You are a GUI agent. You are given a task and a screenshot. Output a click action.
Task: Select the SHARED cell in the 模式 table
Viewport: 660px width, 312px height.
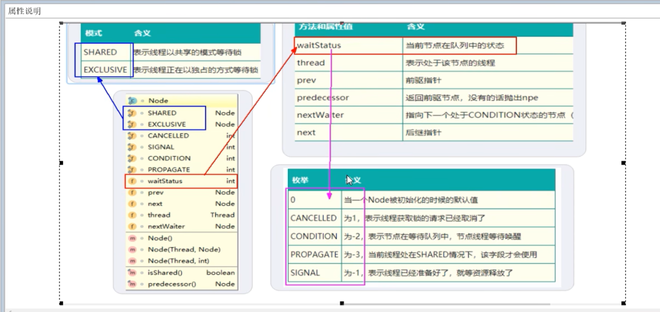click(x=100, y=52)
